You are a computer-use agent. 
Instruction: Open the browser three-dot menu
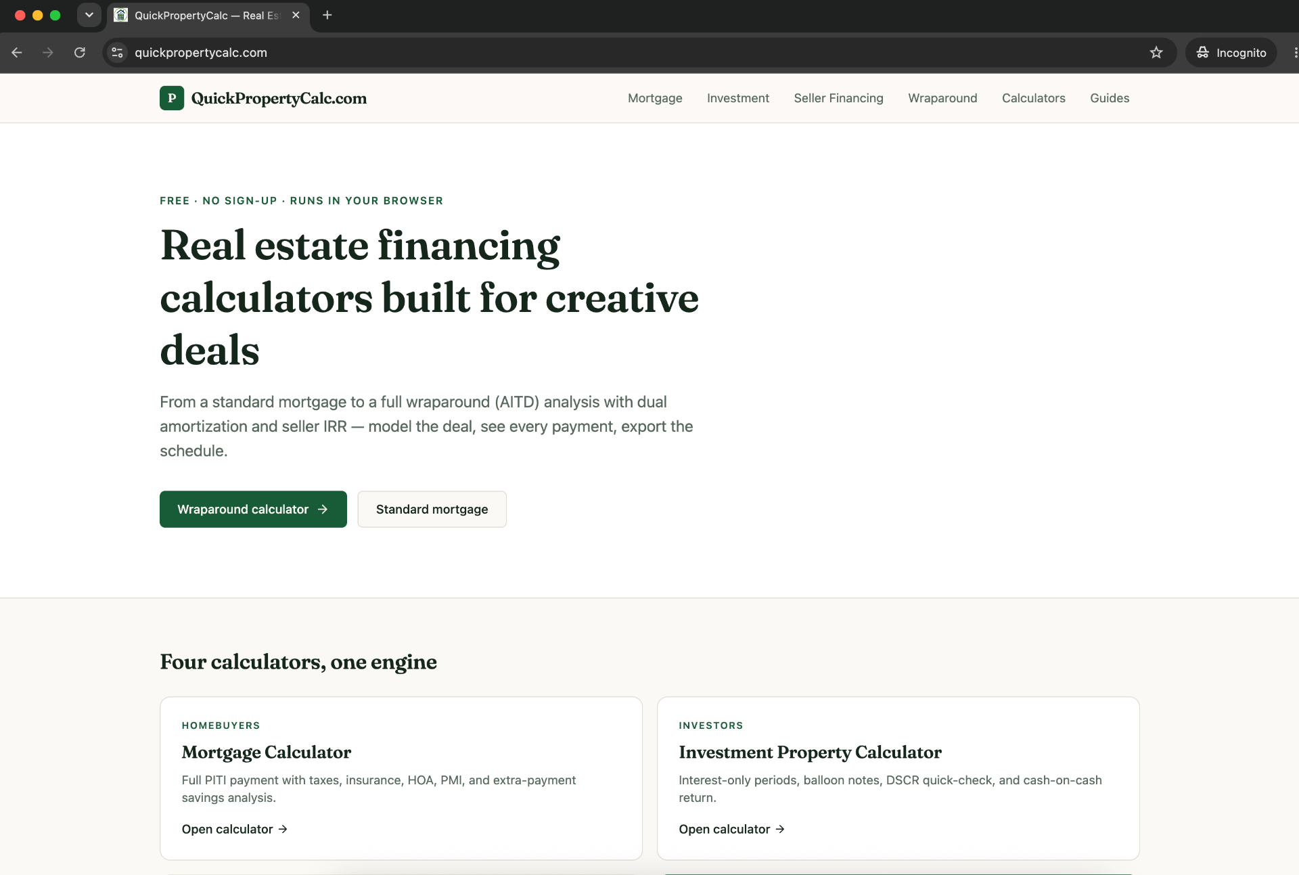(x=1294, y=53)
